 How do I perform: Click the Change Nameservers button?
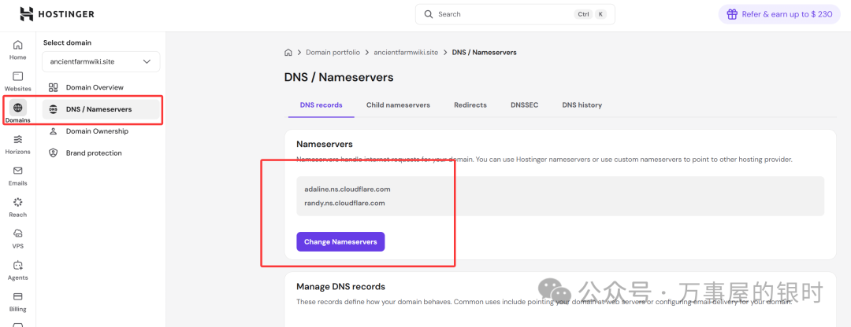[x=340, y=242]
